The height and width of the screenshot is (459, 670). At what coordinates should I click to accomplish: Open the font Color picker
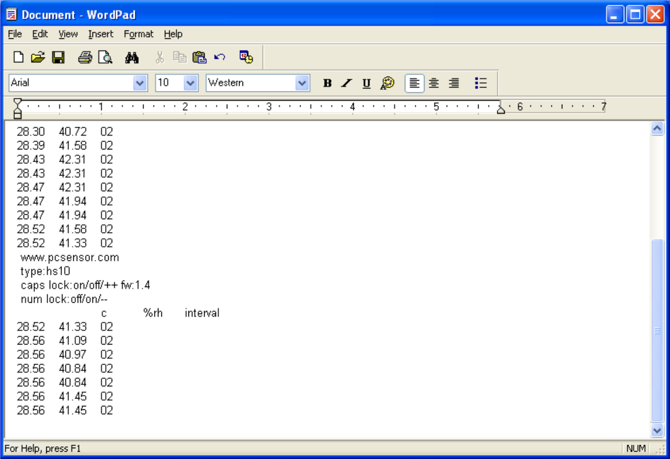387,83
